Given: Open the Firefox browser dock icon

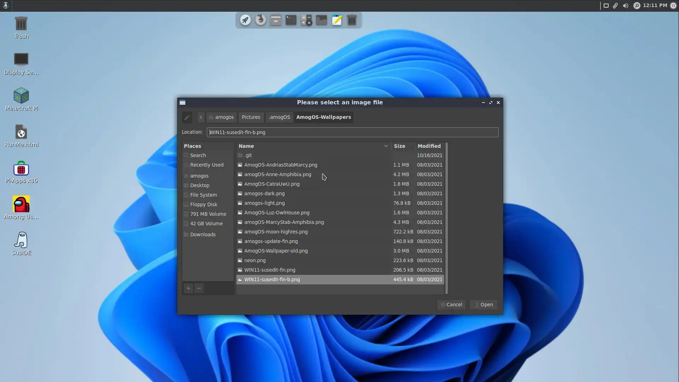Looking at the screenshot, I should click(x=261, y=20).
